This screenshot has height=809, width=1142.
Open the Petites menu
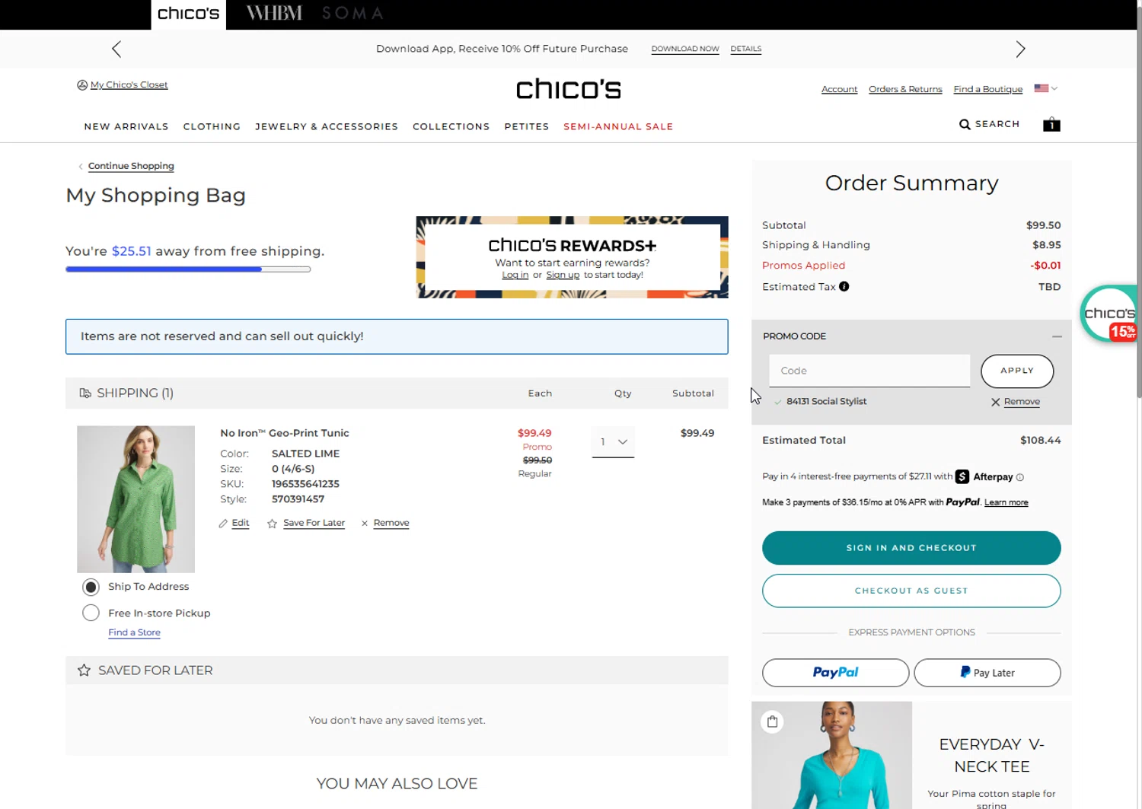tap(527, 126)
